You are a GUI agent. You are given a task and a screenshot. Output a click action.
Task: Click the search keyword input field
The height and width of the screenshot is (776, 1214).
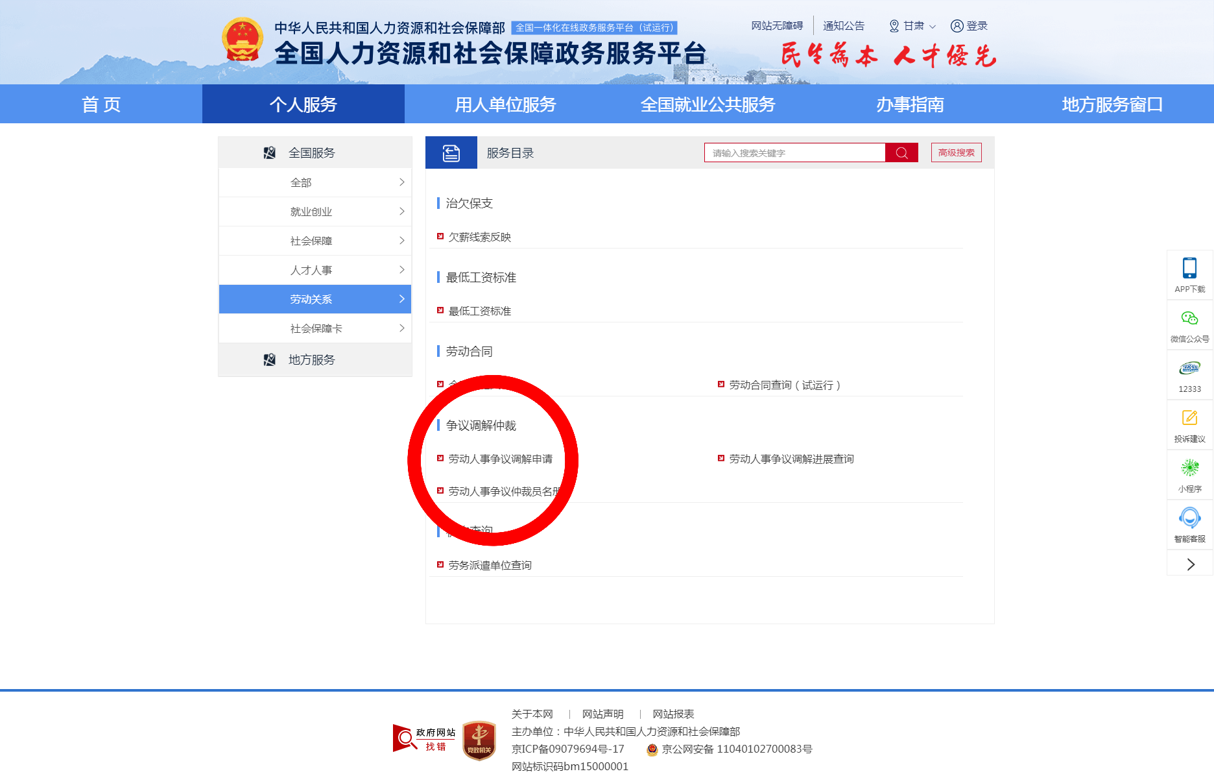[794, 153]
